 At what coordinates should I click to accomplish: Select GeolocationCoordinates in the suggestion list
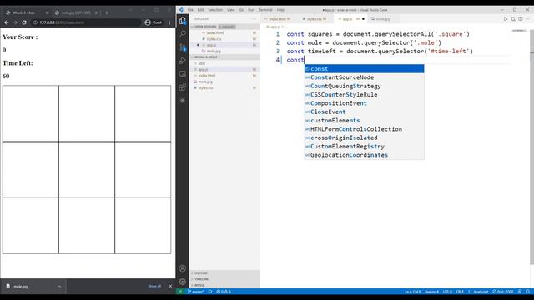(x=364, y=155)
